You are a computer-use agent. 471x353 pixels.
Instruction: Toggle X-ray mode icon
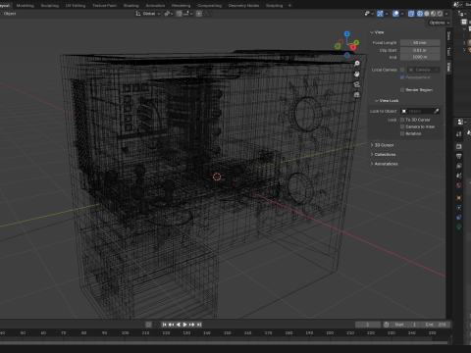click(x=411, y=14)
